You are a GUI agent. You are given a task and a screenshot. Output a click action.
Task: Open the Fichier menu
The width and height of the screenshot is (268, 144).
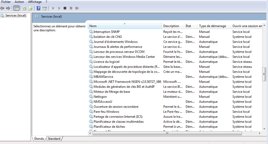(x=6, y=2)
